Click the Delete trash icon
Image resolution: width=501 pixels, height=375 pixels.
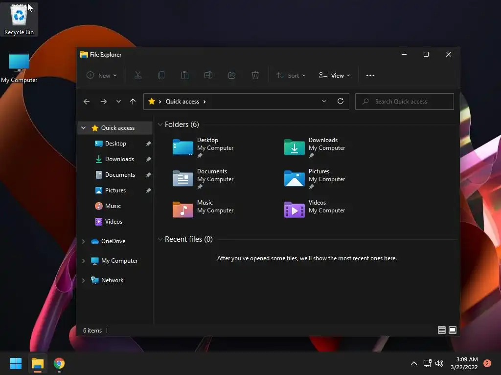click(x=255, y=75)
